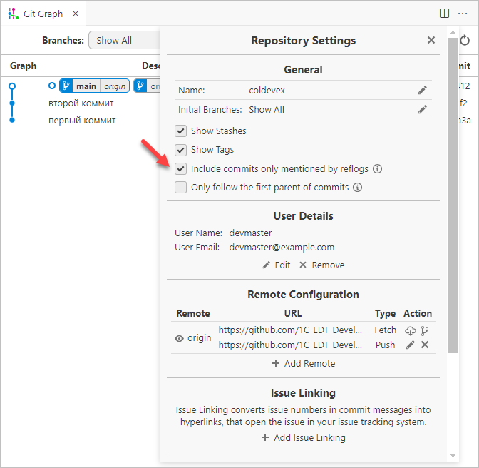The width and height of the screenshot is (479, 468).
Task: Open the info icon beside the reflogs option
Action: point(378,169)
